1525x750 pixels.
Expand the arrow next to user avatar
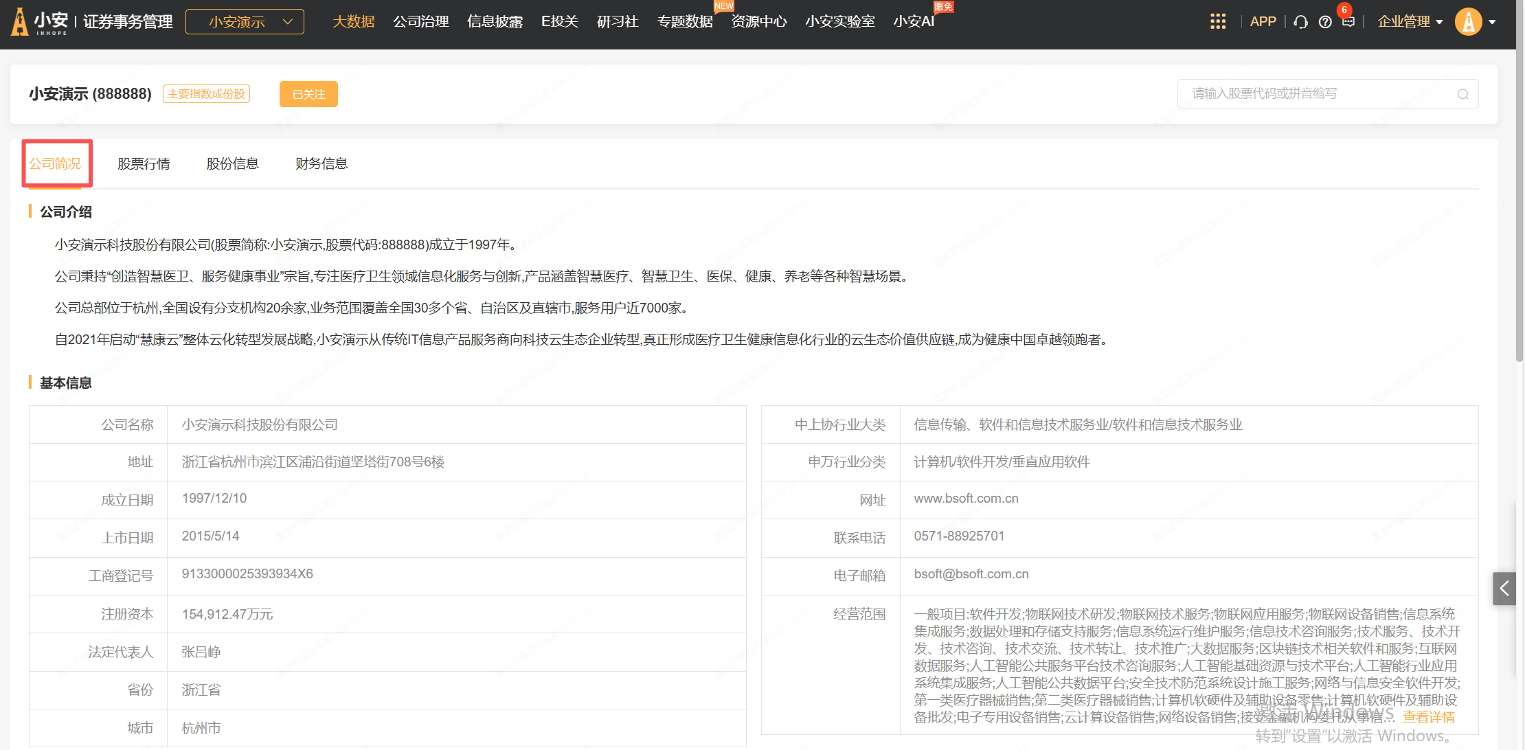1493,22
